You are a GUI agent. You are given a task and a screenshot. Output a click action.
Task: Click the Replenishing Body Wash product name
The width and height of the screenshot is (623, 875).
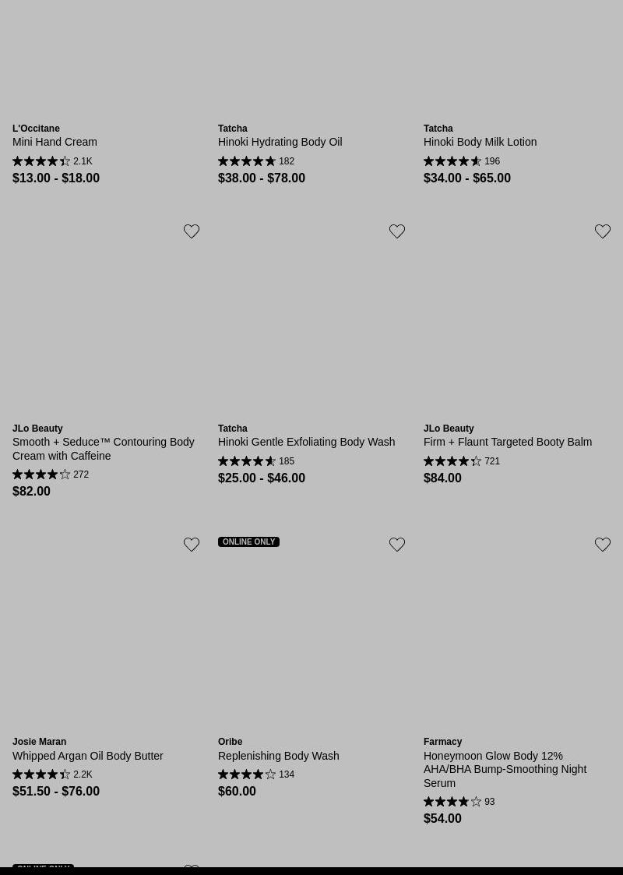[x=278, y=756]
